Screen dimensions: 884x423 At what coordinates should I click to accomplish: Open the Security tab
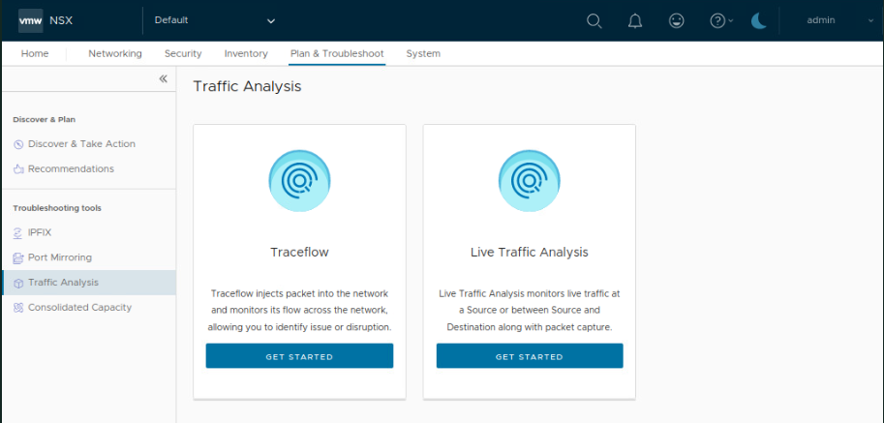pos(183,54)
